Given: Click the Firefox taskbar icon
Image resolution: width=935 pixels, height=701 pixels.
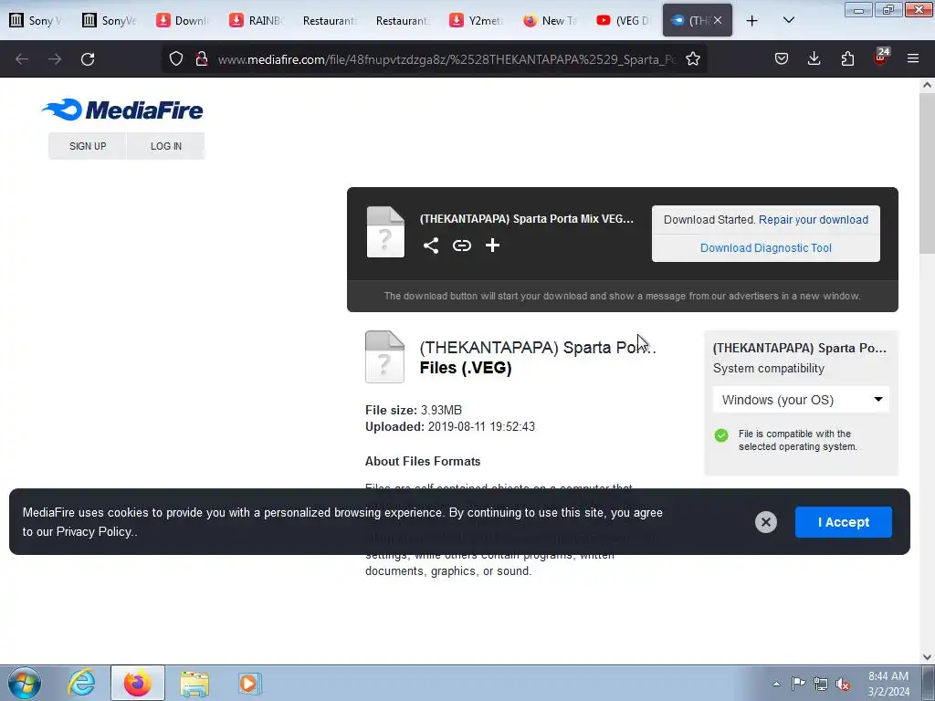Looking at the screenshot, I should [138, 683].
